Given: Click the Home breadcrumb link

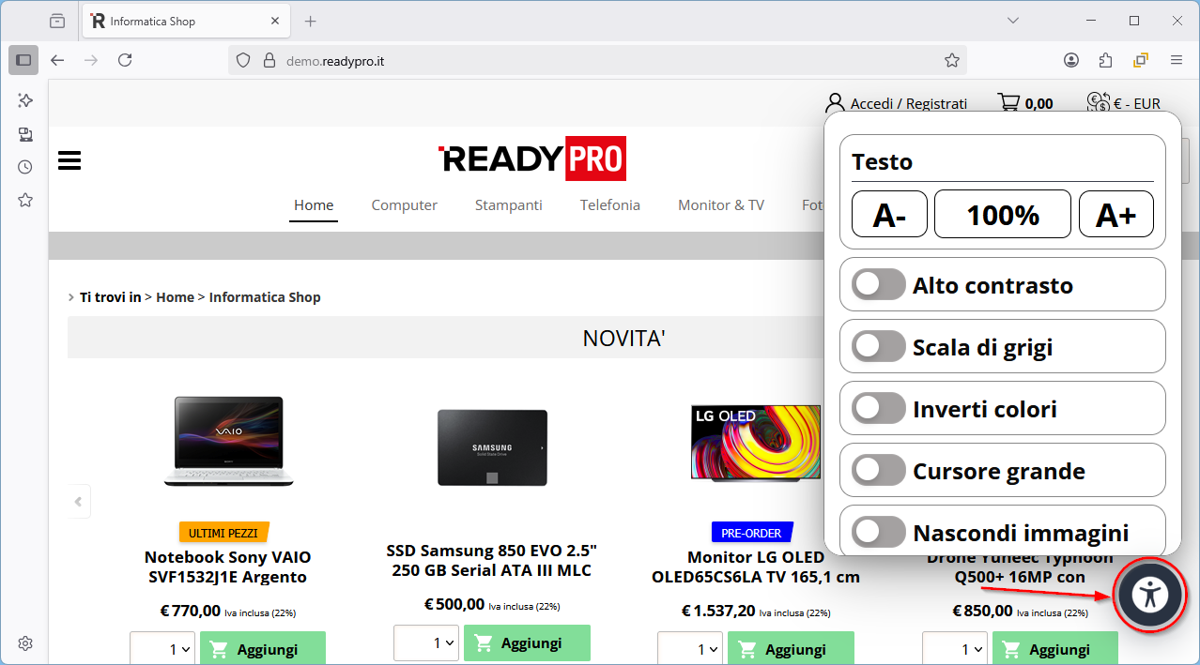Looking at the screenshot, I should coord(175,297).
